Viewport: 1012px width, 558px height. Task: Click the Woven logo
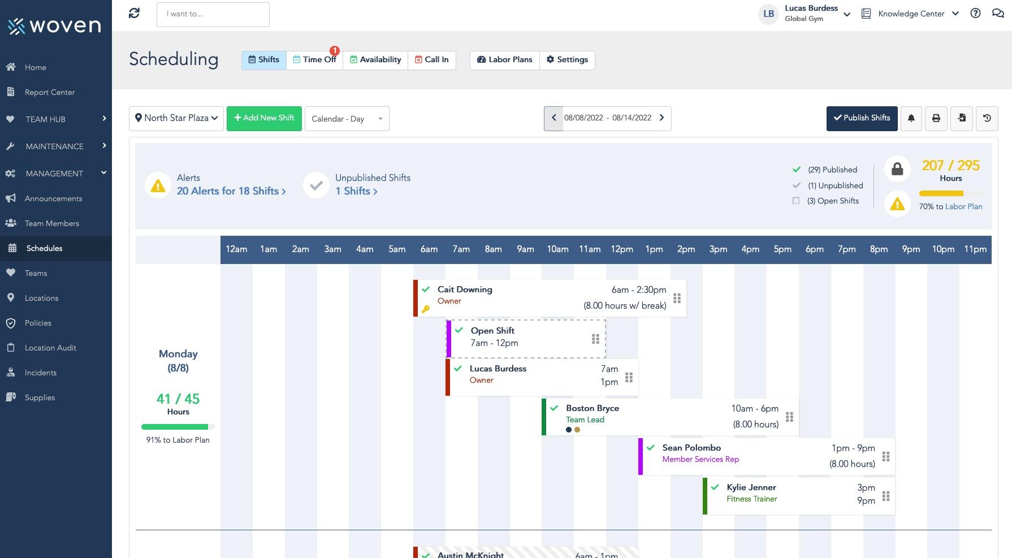(x=54, y=25)
